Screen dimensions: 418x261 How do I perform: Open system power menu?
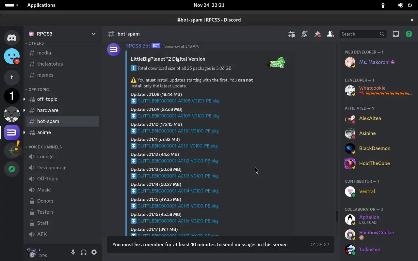[x=410, y=5]
